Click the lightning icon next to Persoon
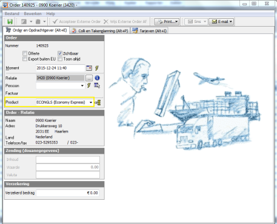This screenshot has width=277, height=224. pyautogui.click(x=89, y=85)
